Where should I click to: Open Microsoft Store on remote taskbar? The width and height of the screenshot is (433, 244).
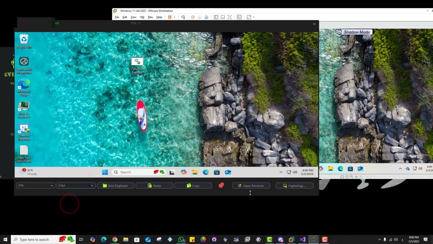pos(217,172)
